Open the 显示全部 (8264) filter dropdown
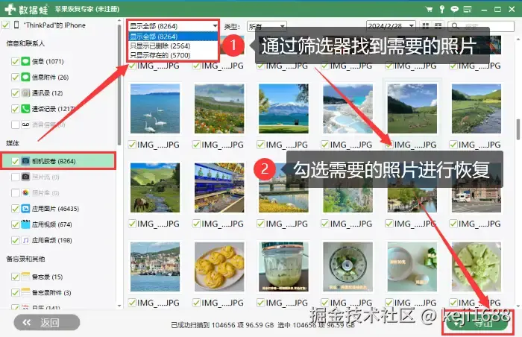Viewport: 522px width, 337px height. click(173, 26)
